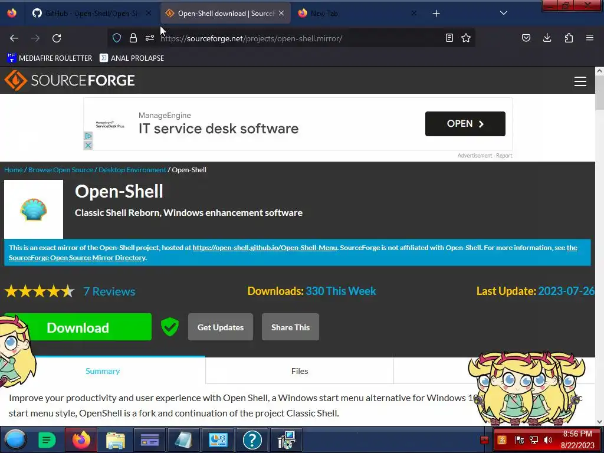Toggle reader view icon
This screenshot has width=604, height=453.
[449, 38]
